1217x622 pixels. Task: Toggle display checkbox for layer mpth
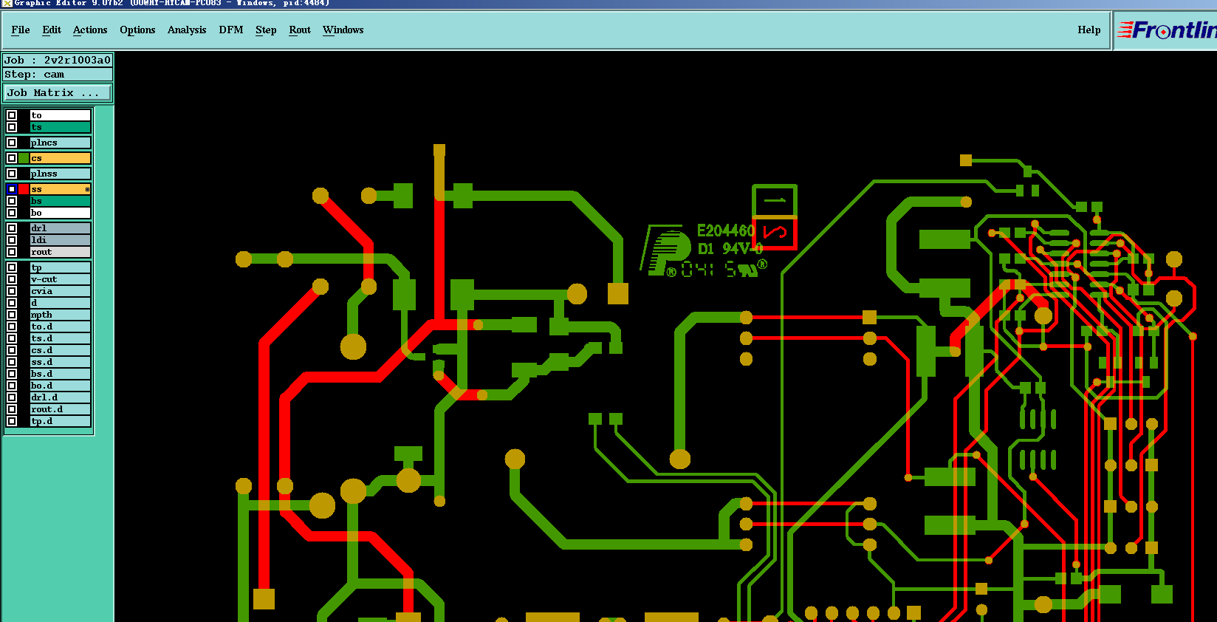click(12, 315)
